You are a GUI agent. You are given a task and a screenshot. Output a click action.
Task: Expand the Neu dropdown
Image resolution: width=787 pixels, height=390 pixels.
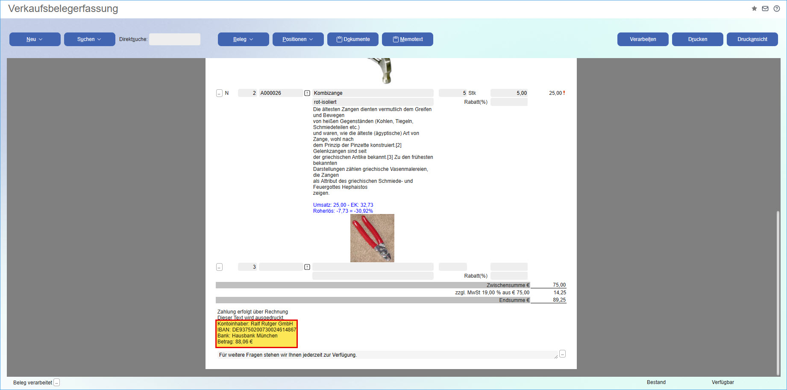[35, 39]
